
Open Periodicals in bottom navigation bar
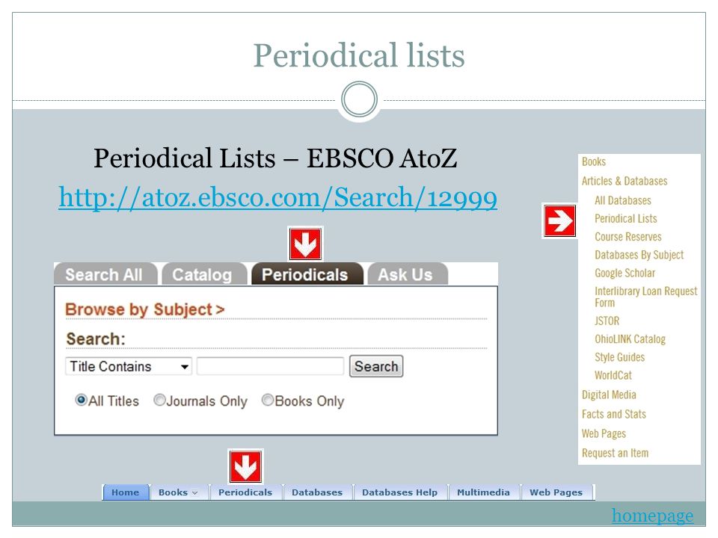[245, 492]
